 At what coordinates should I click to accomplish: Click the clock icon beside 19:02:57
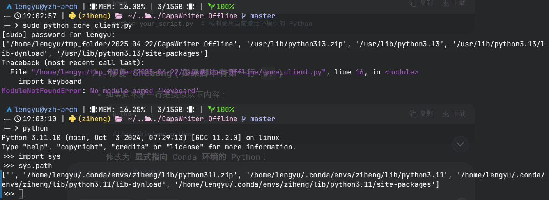pyautogui.click(x=18, y=16)
